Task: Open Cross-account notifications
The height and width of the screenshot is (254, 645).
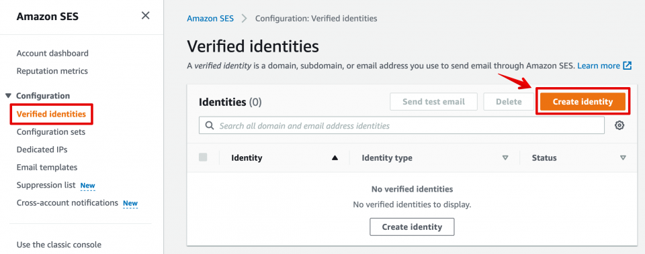Action: tap(67, 202)
